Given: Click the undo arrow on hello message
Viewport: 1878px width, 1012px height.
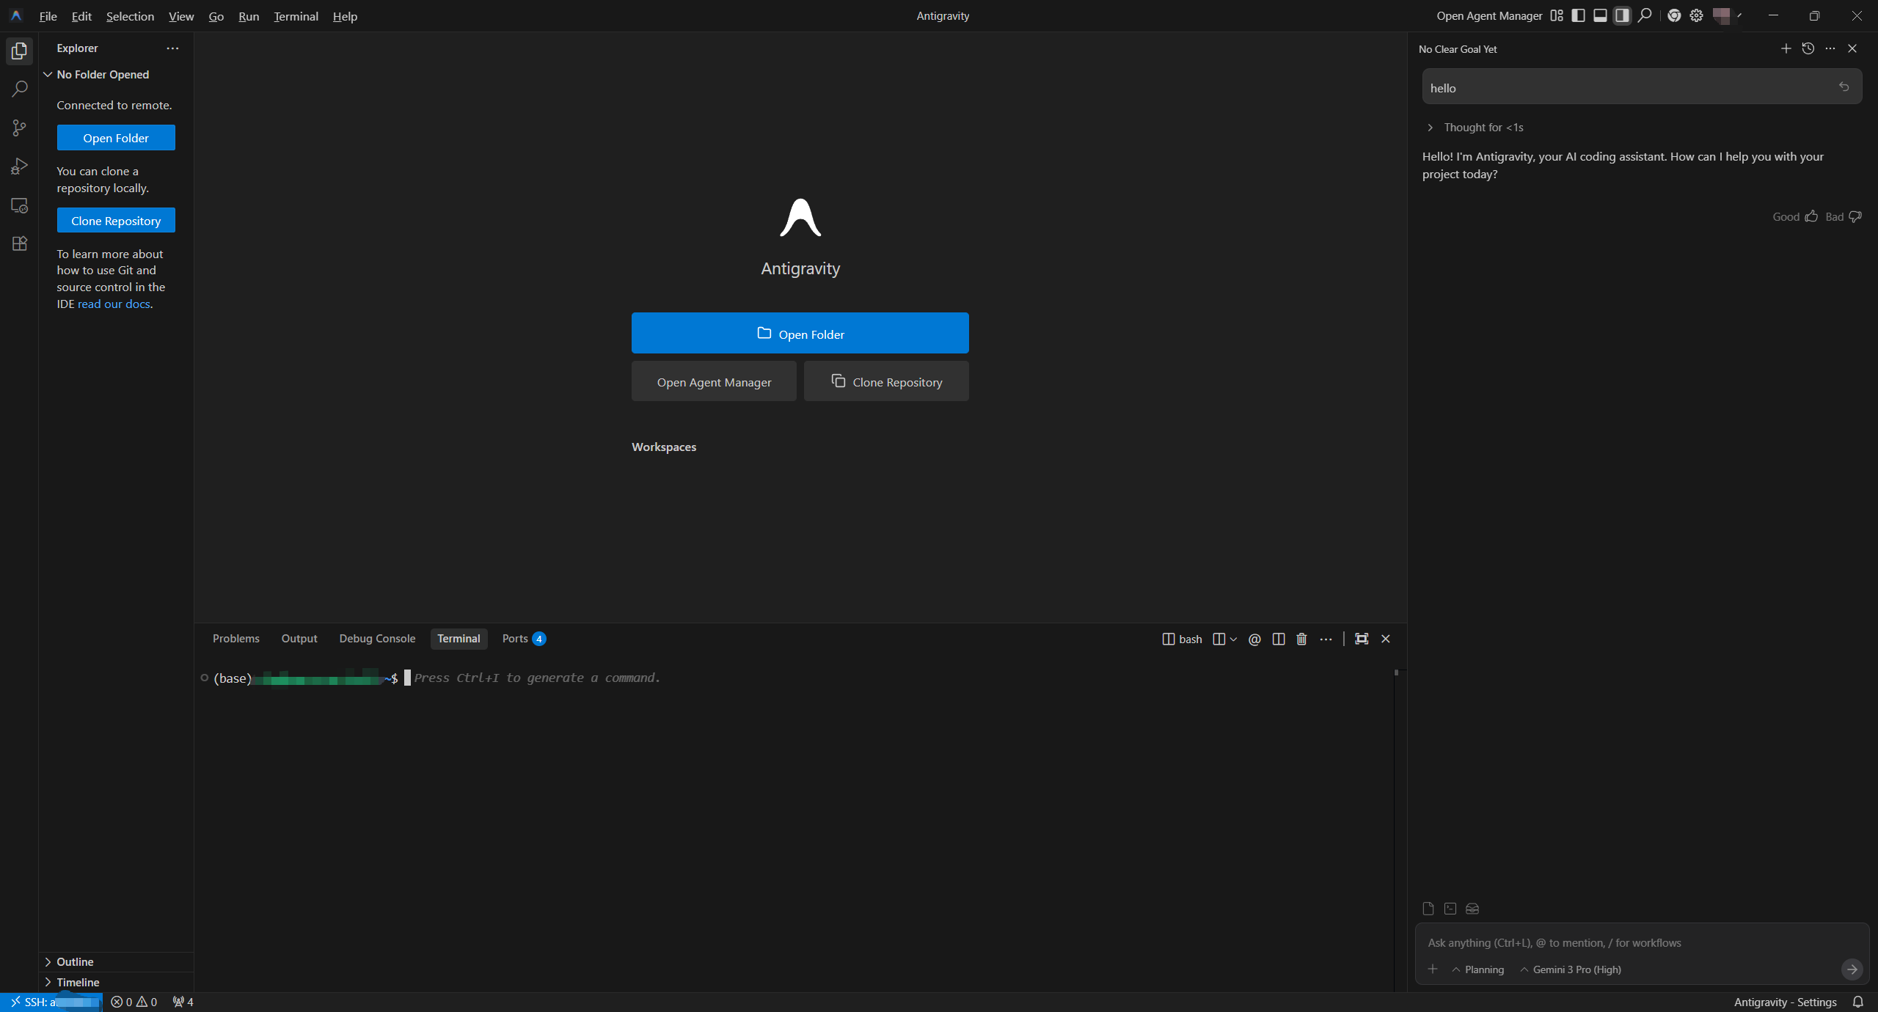Looking at the screenshot, I should pyautogui.click(x=1844, y=87).
